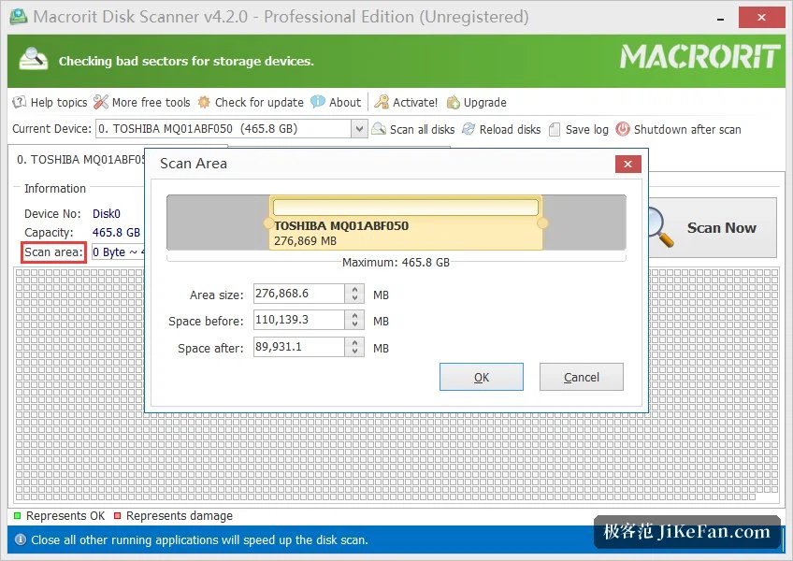Cancel the Scan Area dialog

[x=582, y=377]
